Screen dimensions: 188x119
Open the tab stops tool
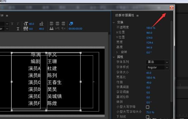[x=51, y=29]
